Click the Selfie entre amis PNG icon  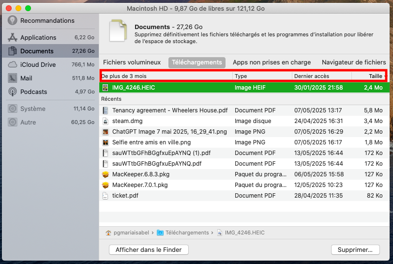click(x=106, y=142)
